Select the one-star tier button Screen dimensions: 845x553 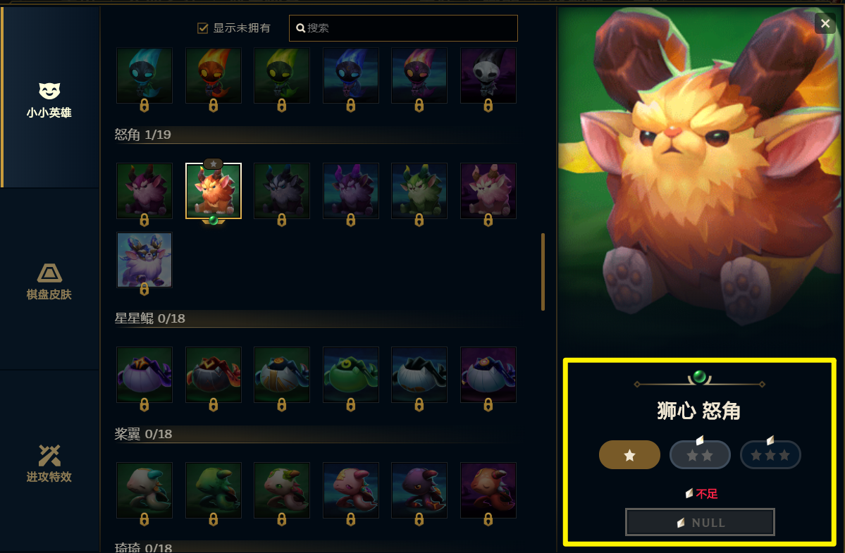(629, 455)
